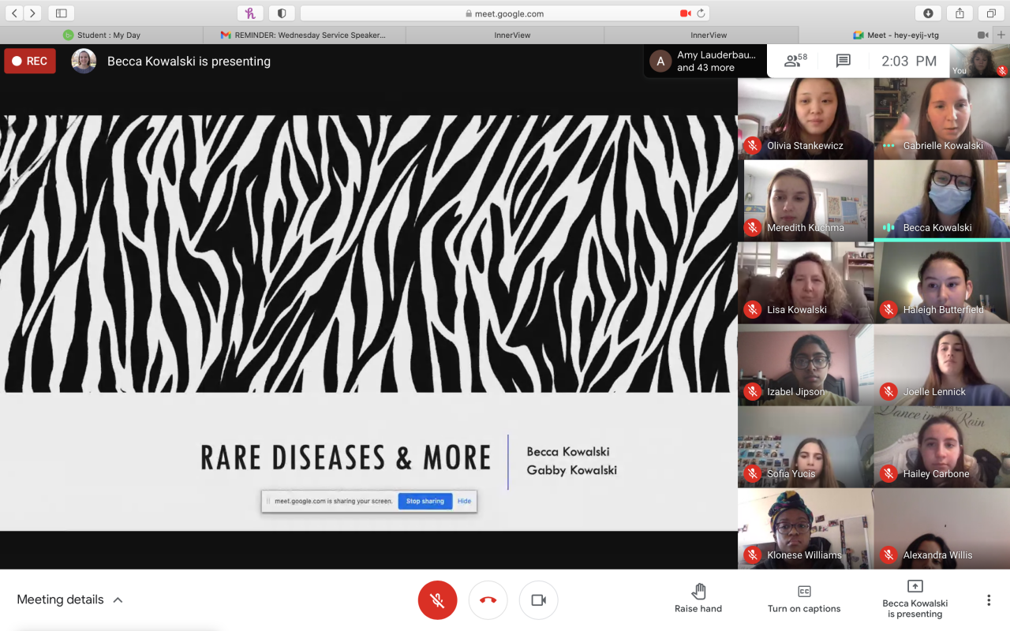The image size is (1010, 631).
Task: Expand the Meeting details panel
Action: coord(69,599)
